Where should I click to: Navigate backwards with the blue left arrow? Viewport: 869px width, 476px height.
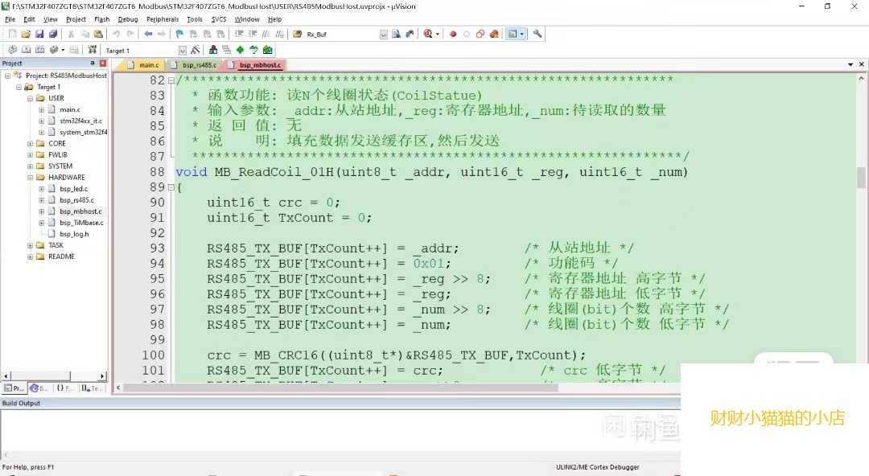pyautogui.click(x=148, y=34)
